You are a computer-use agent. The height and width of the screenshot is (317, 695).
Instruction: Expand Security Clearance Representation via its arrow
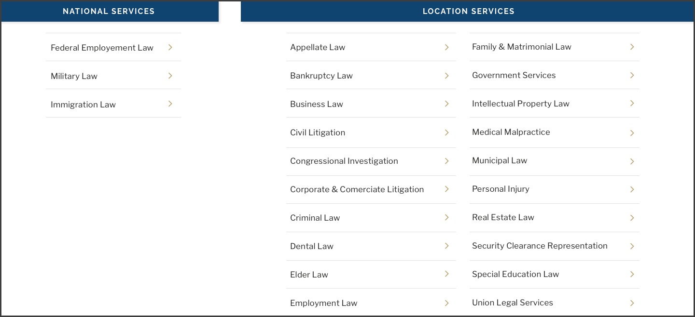[632, 246]
